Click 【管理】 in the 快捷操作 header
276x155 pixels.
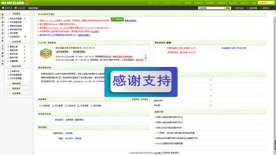tap(144, 100)
